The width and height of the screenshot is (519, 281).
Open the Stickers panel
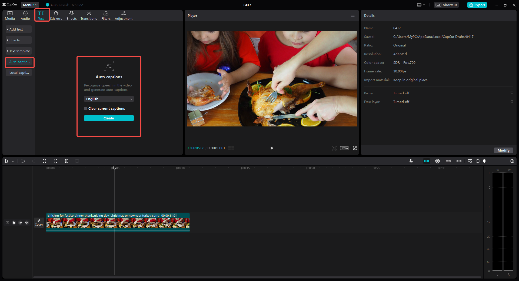56,15
